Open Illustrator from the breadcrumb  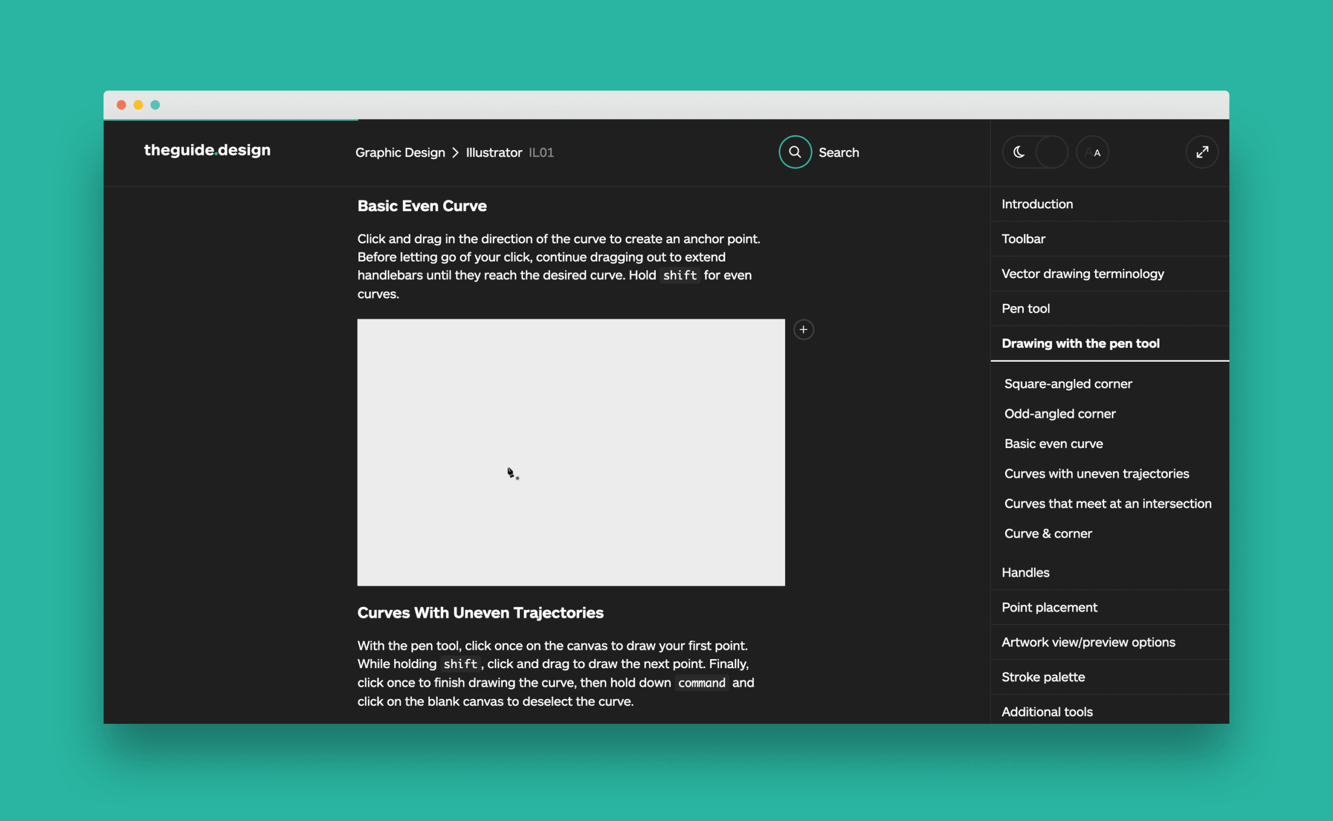pos(494,152)
